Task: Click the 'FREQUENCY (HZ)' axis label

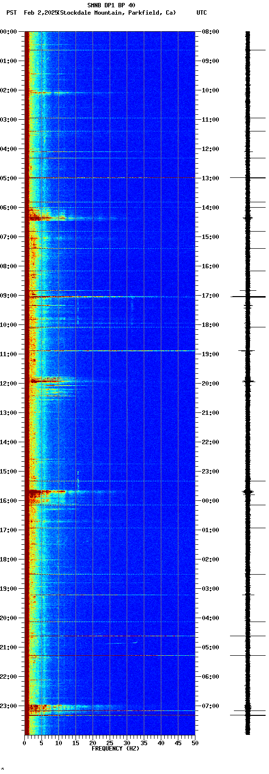Action: [x=115, y=749]
